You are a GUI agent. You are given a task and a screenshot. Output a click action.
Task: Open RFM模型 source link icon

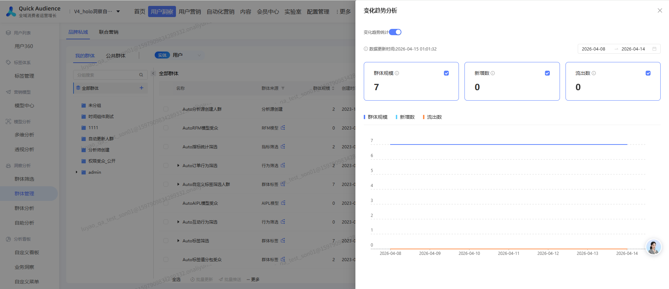pos(283,128)
